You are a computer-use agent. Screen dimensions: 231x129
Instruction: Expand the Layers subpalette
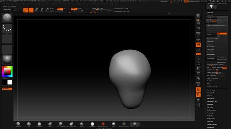point(210,96)
